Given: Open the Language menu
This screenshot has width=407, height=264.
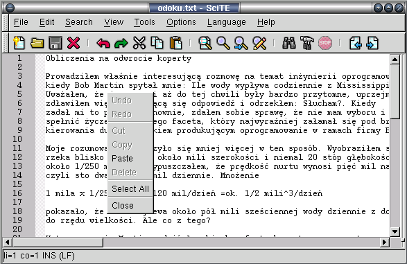Looking at the screenshot, I should click(227, 22).
